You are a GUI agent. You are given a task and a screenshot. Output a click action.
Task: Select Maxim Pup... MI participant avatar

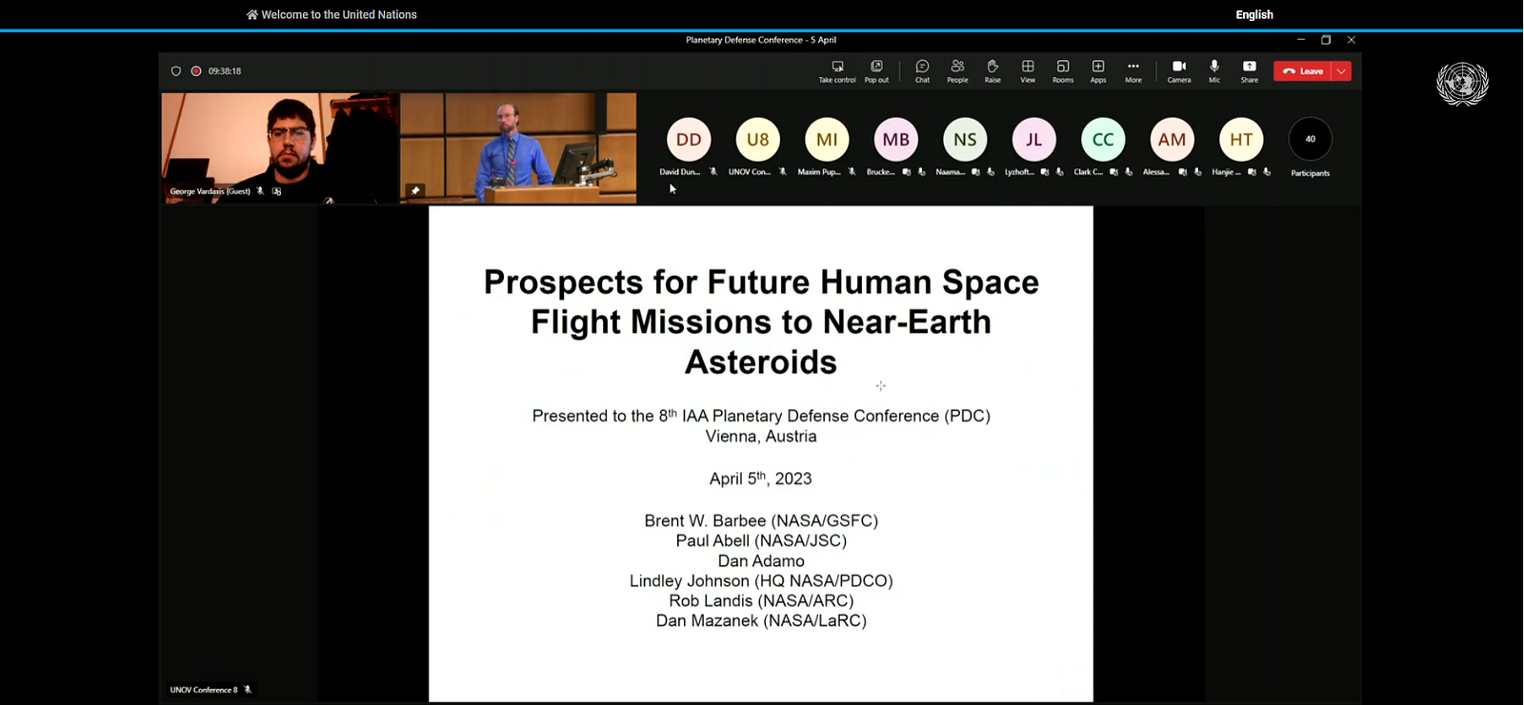pyautogui.click(x=827, y=139)
